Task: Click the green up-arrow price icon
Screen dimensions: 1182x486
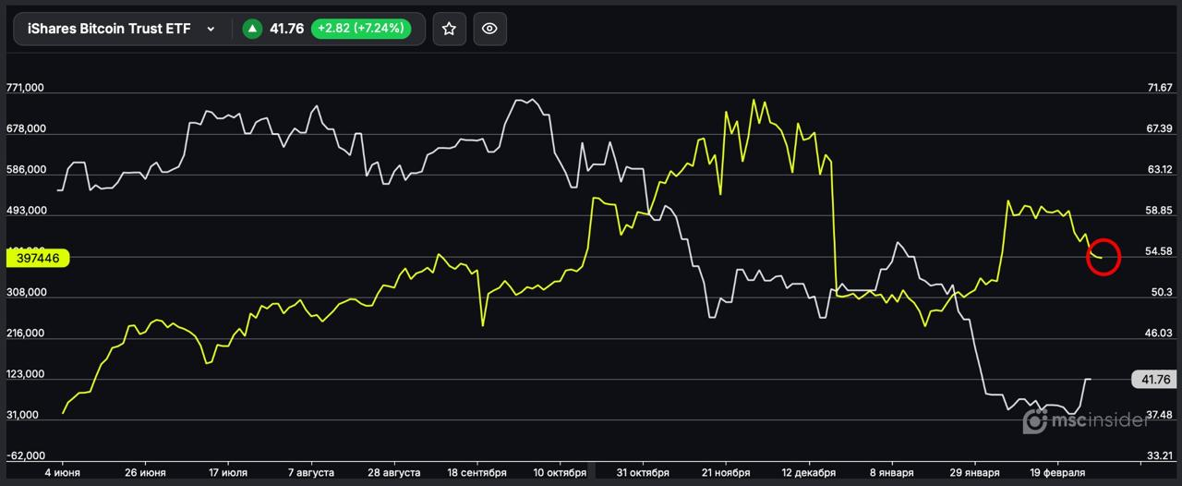Action: [252, 29]
